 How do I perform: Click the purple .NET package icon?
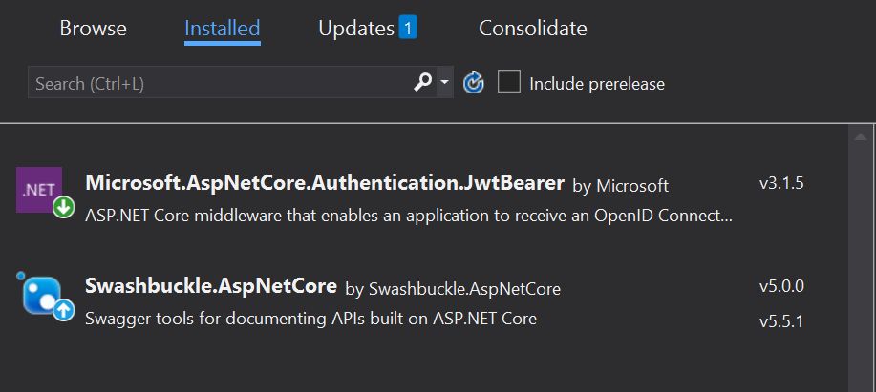pos(38,190)
